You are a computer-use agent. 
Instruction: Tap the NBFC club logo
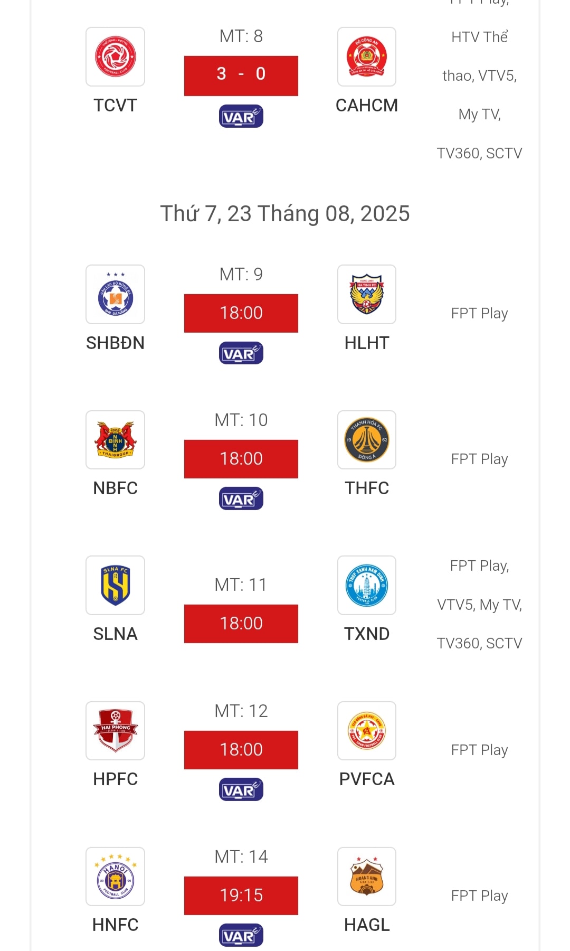(115, 440)
